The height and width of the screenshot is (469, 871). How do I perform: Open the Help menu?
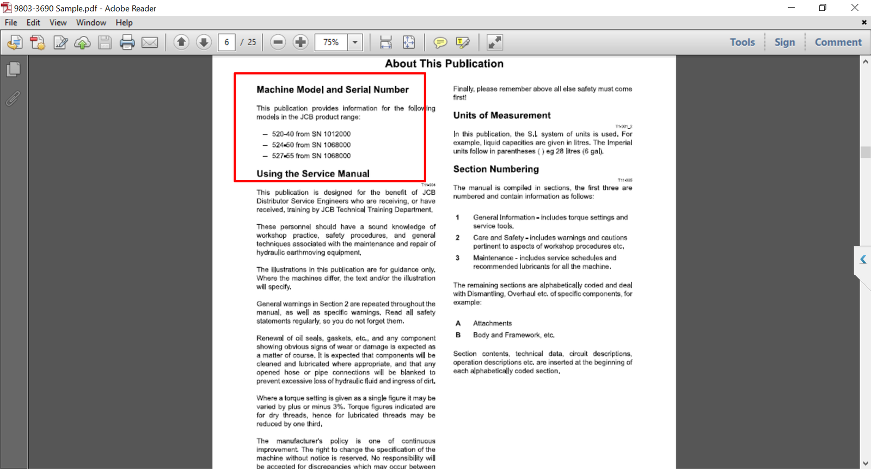[x=124, y=22]
